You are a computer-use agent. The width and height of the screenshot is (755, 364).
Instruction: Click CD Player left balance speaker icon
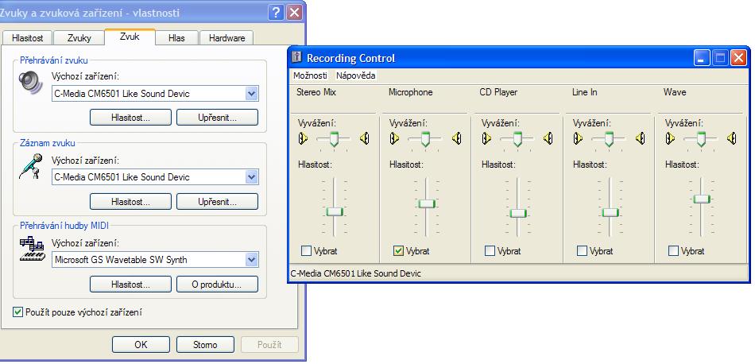[486, 139]
